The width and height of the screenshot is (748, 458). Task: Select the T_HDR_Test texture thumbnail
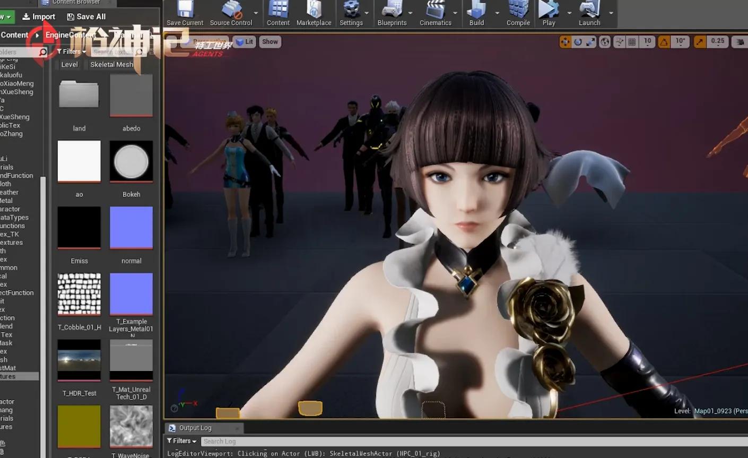click(x=79, y=360)
